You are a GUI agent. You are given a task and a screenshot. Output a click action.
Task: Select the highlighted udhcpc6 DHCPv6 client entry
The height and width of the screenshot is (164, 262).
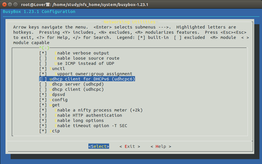point(87,79)
